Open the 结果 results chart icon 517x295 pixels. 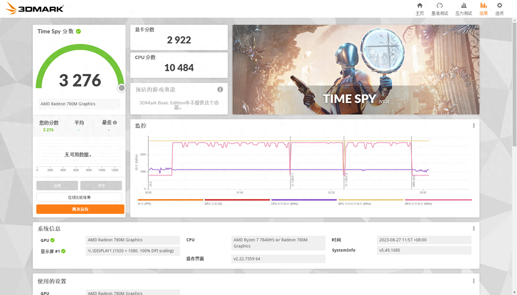(x=484, y=5)
